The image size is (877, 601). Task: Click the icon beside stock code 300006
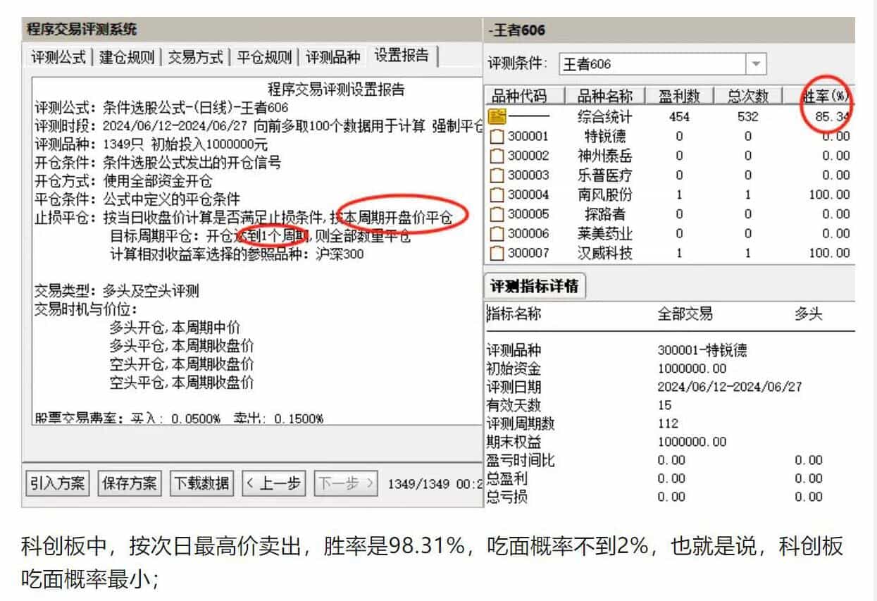[497, 233]
